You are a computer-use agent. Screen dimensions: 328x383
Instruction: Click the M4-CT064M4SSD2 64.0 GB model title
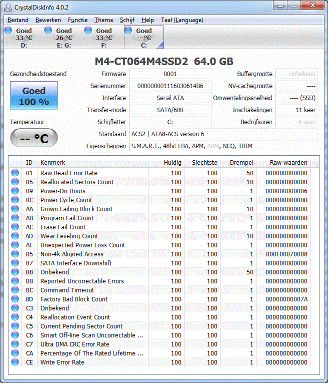(164, 61)
